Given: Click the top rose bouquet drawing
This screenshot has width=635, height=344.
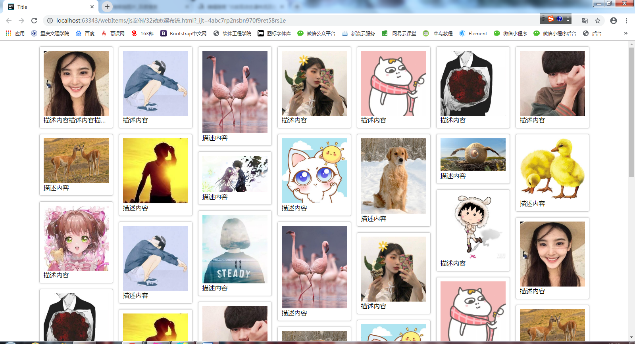Looking at the screenshot, I should [473, 83].
